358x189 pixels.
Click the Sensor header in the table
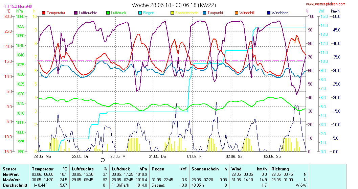coord(9,169)
